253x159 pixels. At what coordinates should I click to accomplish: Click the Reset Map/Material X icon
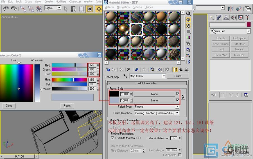click(128, 69)
